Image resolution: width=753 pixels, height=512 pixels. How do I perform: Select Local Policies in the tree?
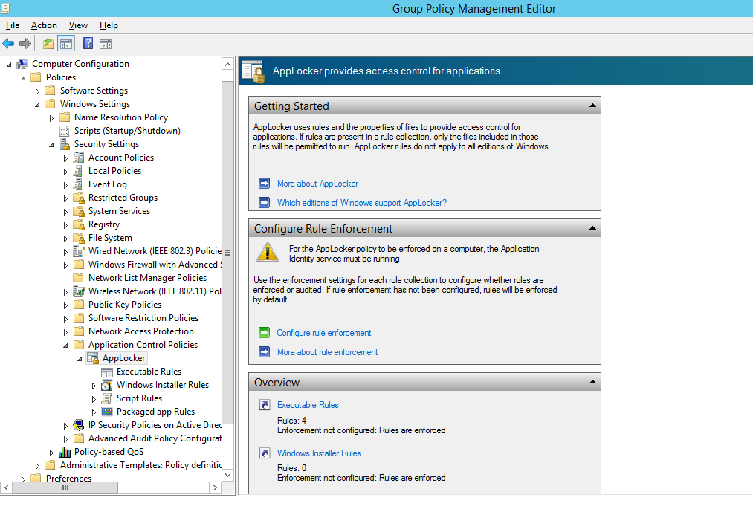(114, 171)
